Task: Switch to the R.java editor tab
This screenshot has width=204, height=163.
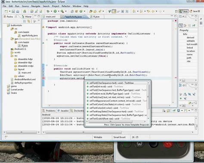Action: pyautogui.click(x=96, y=17)
